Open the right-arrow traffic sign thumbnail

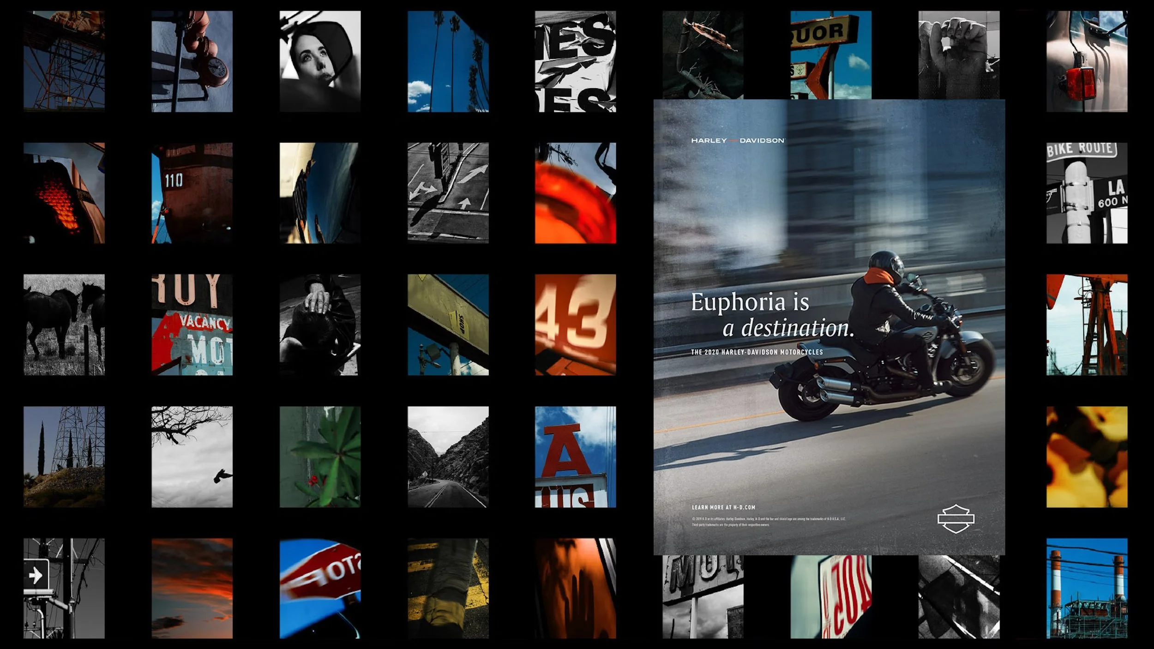[64, 588]
